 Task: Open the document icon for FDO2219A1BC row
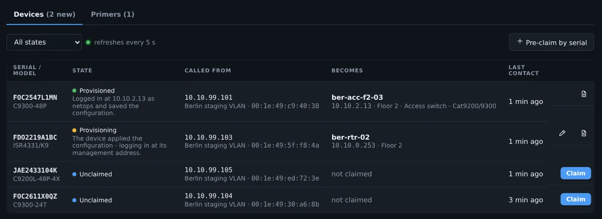583,133
